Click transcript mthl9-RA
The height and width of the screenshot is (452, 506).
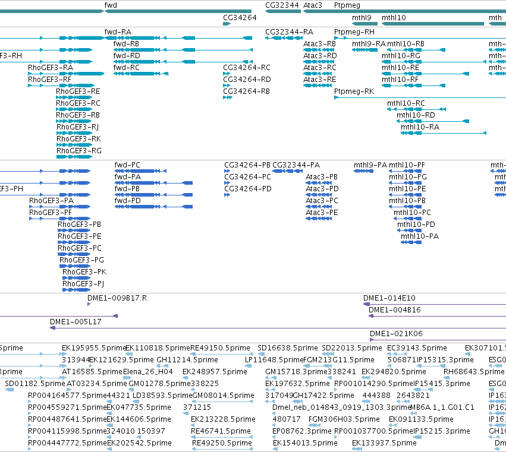[369, 44]
